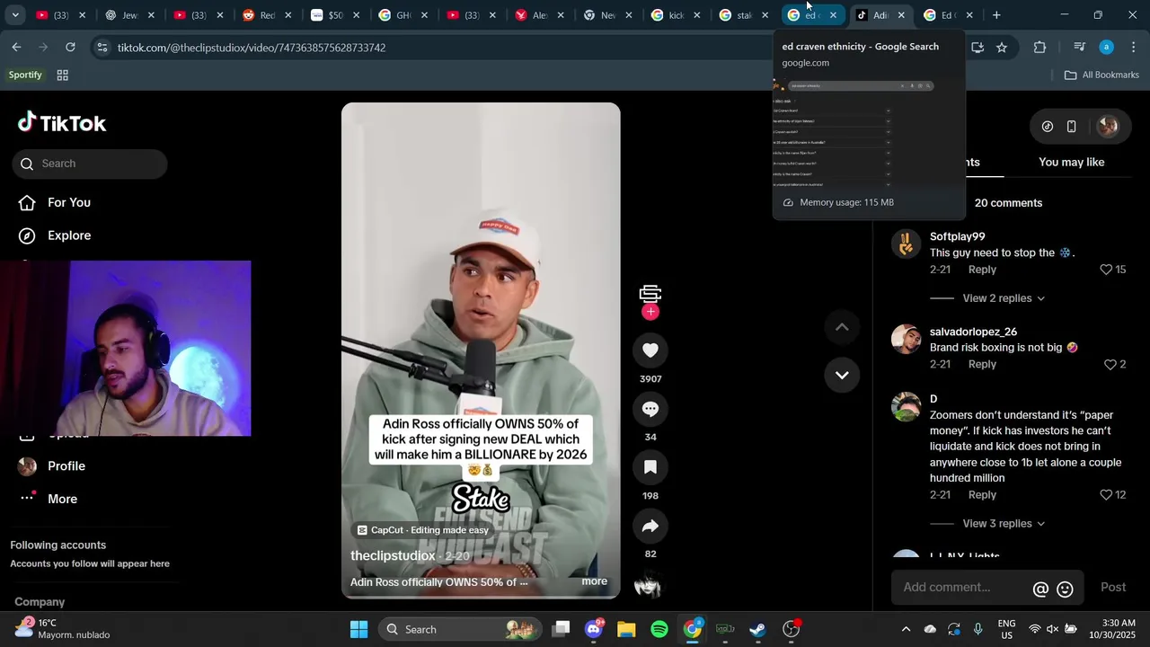Open Softplay99's profile name
This screenshot has height=647, width=1150.
957,236
